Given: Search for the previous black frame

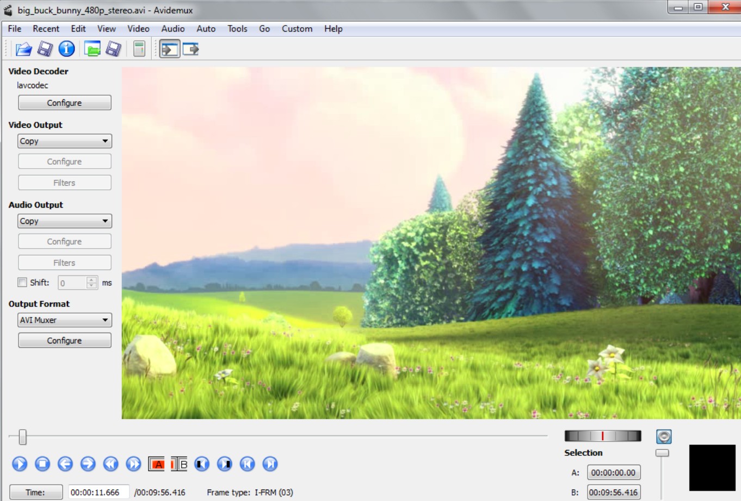Looking at the screenshot, I should [202, 464].
